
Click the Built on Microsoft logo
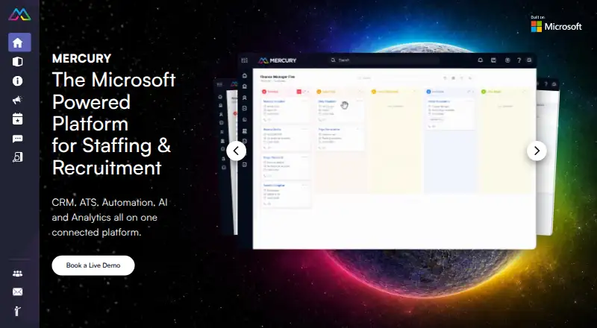pos(556,24)
